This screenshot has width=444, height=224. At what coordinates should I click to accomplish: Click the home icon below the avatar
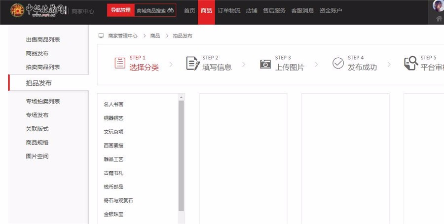coord(439,19)
